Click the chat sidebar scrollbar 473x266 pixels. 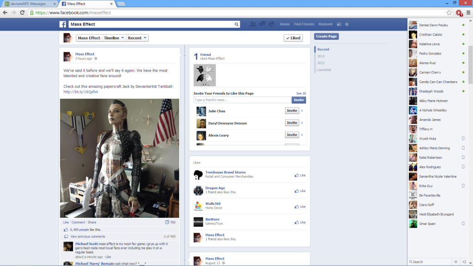pos(470,65)
